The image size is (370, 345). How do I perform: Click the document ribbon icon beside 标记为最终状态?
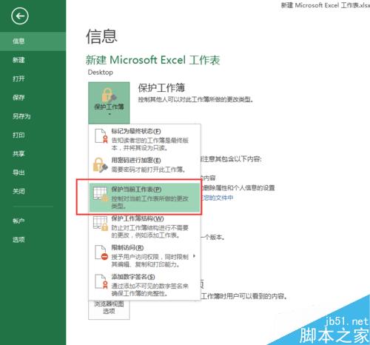101,135
